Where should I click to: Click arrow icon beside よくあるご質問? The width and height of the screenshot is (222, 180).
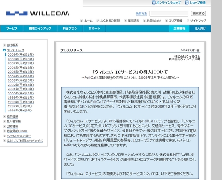[98, 21]
